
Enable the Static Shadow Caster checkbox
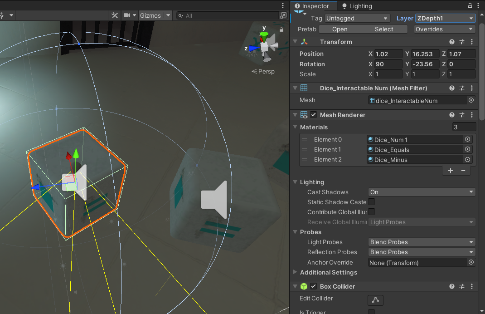pyautogui.click(x=370, y=202)
